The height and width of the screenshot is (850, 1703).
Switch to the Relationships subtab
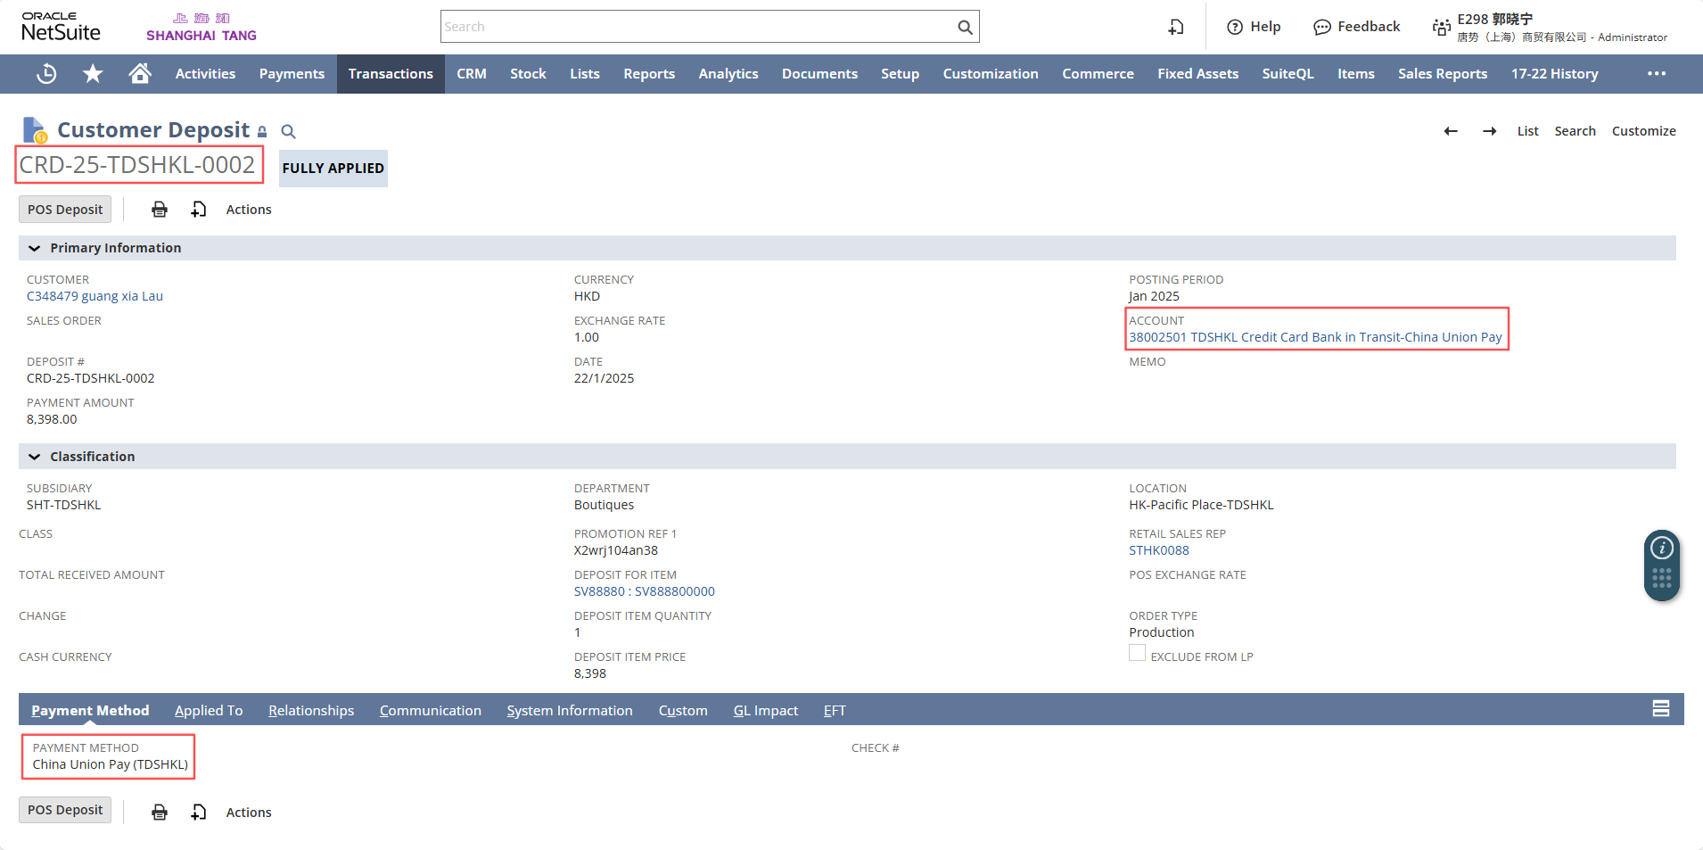[311, 710]
